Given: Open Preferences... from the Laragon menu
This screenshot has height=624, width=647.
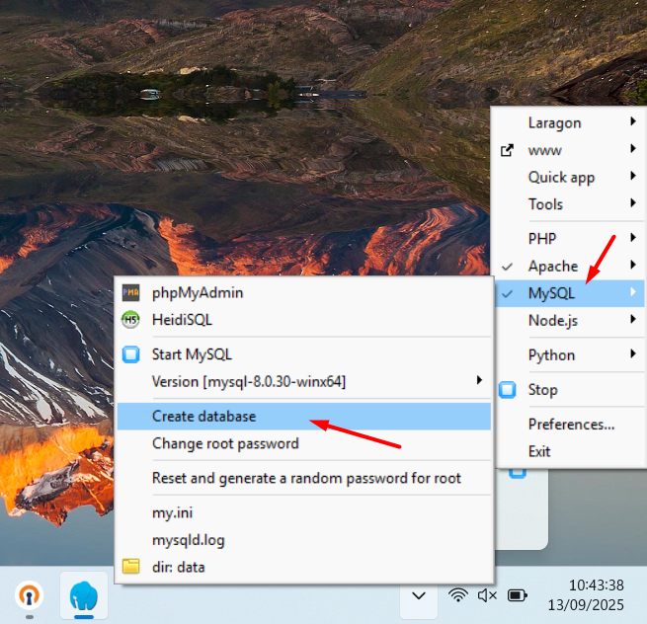Looking at the screenshot, I should (571, 425).
